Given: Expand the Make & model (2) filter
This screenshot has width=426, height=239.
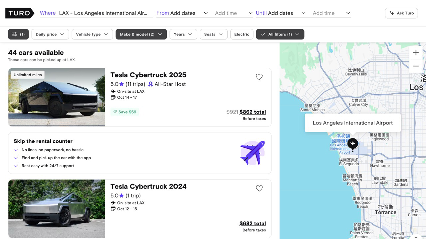Looking at the screenshot, I should point(141,34).
